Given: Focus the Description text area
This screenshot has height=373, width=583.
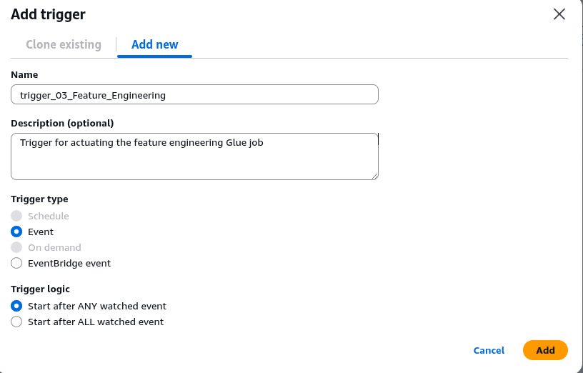Looking at the screenshot, I should (x=194, y=156).
